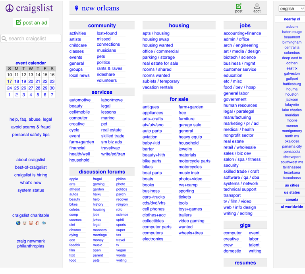The image size is (305, 274).
Task: Open writing / editing jobs
Action: [238, 213]
